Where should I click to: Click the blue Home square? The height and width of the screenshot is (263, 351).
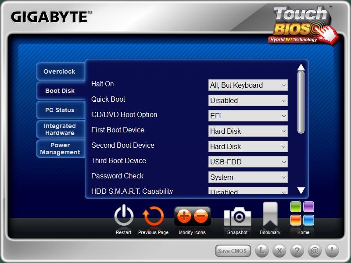coord(309,220)
